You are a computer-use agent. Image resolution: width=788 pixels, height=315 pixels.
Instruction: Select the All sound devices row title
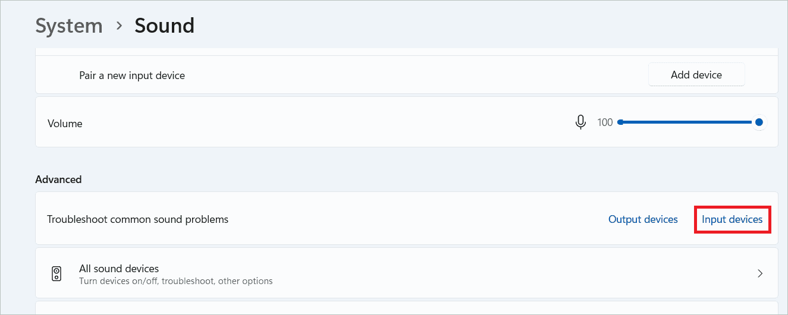pos(119,269)
